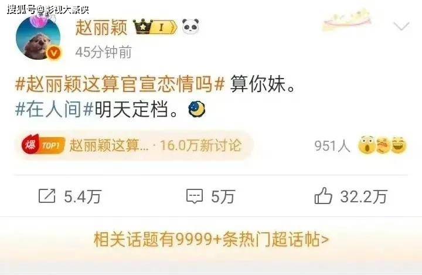Click the crown membership level badge

coord(155,26)
